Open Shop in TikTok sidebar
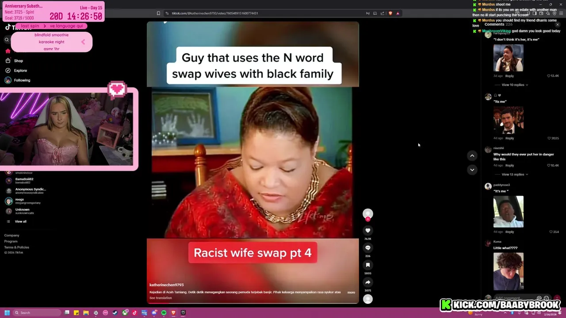The width and height of the screenshot is (566, 318). [x=14, y=61]
